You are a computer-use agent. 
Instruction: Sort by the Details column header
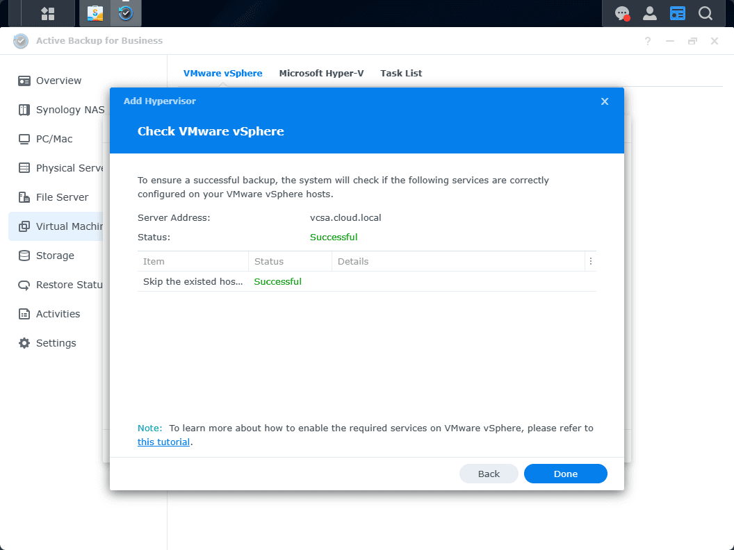tap(458, 261)
